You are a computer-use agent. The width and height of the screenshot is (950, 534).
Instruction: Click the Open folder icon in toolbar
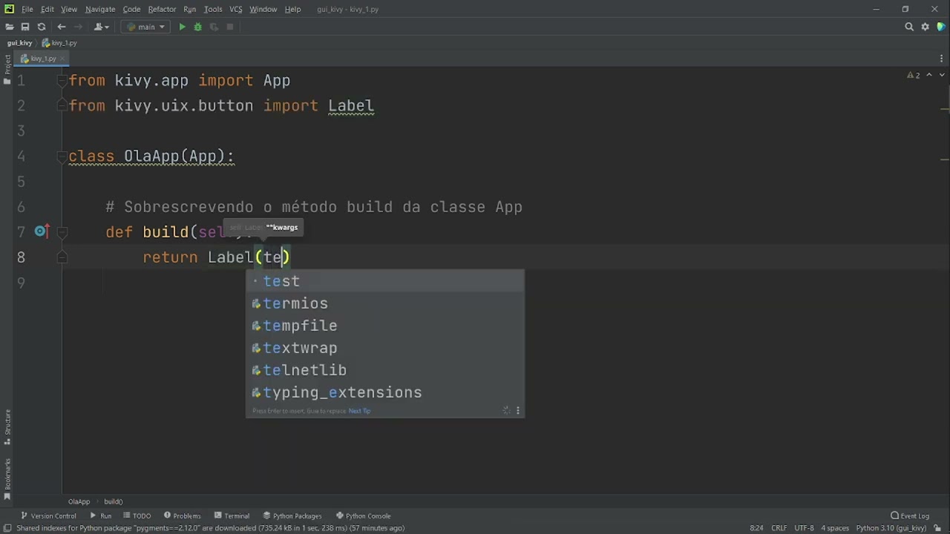10,27
